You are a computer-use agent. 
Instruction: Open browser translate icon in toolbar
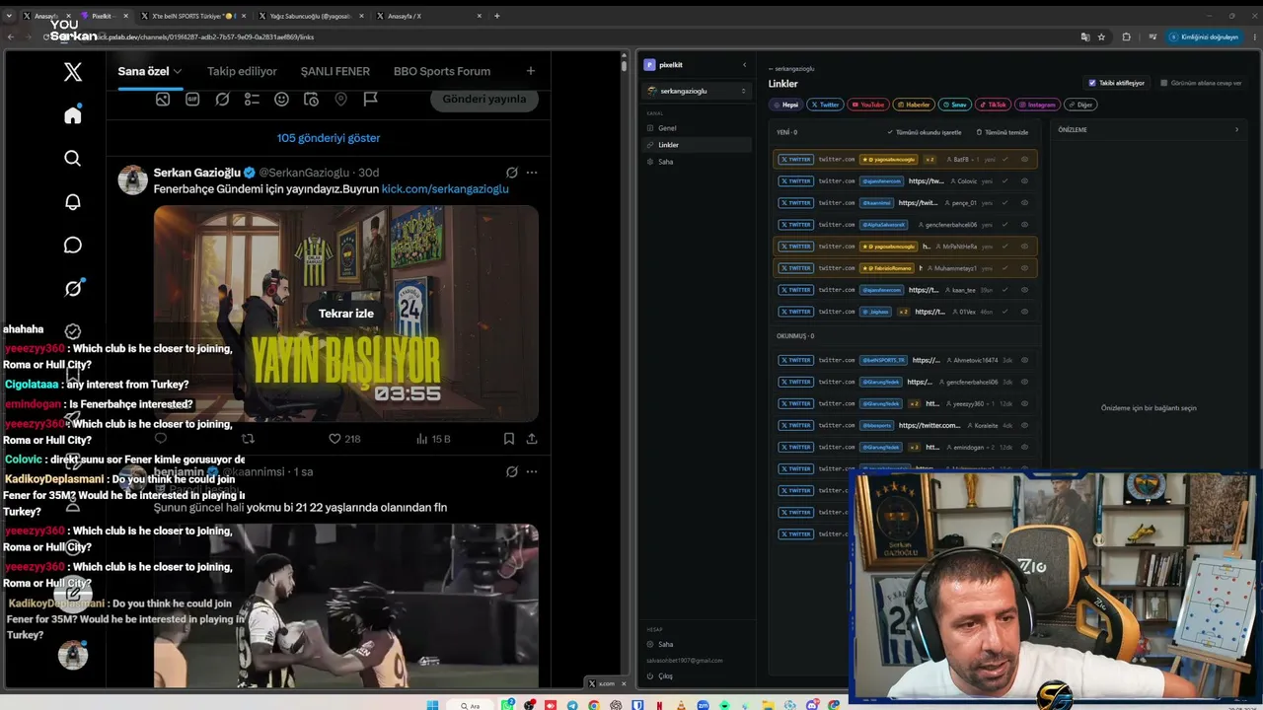point(1085,36)
